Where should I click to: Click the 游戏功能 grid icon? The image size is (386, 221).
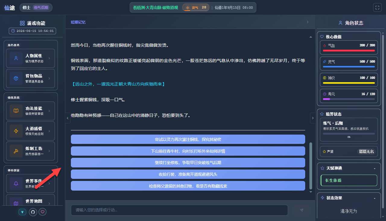point(22,23)
